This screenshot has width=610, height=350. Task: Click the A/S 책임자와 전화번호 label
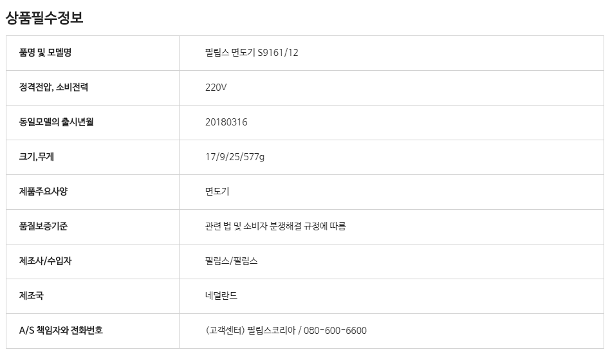coord(61,331)
